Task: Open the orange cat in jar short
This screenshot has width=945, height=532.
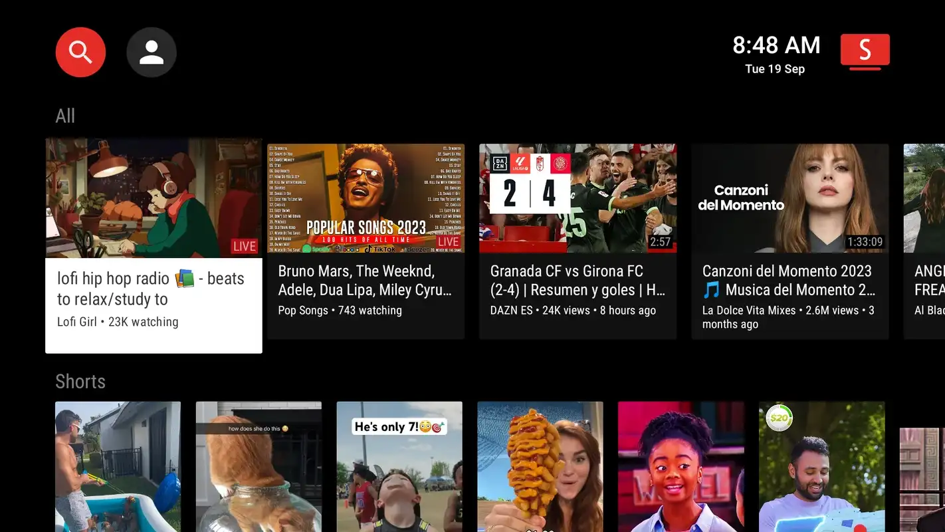Action: pos(259,465)
